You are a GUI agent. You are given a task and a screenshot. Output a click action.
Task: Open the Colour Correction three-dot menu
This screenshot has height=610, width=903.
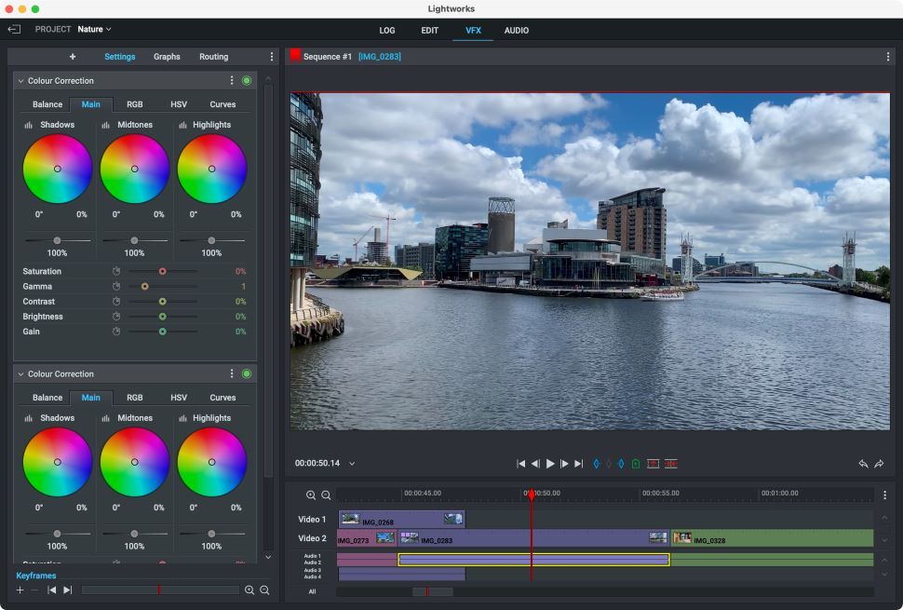pyautogui.click(x=232, y=81)
